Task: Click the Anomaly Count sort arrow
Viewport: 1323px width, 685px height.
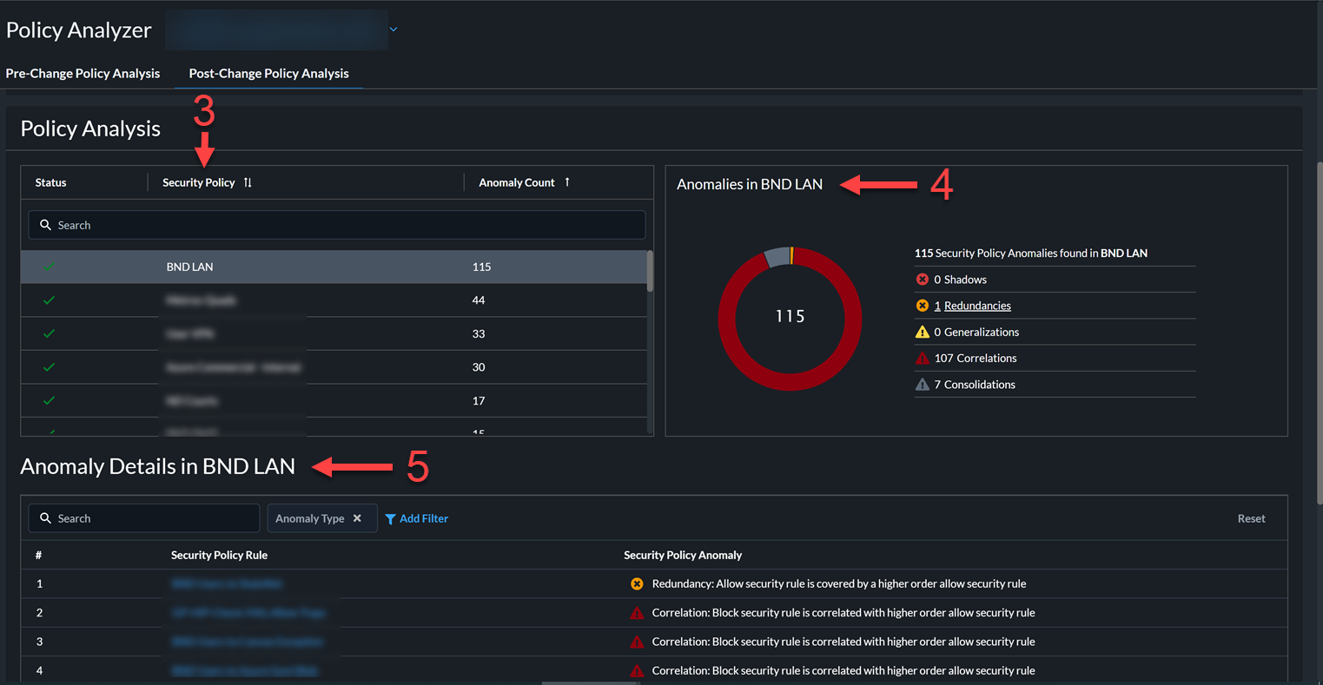Action: pyautogui.click(x=567, y=182)
